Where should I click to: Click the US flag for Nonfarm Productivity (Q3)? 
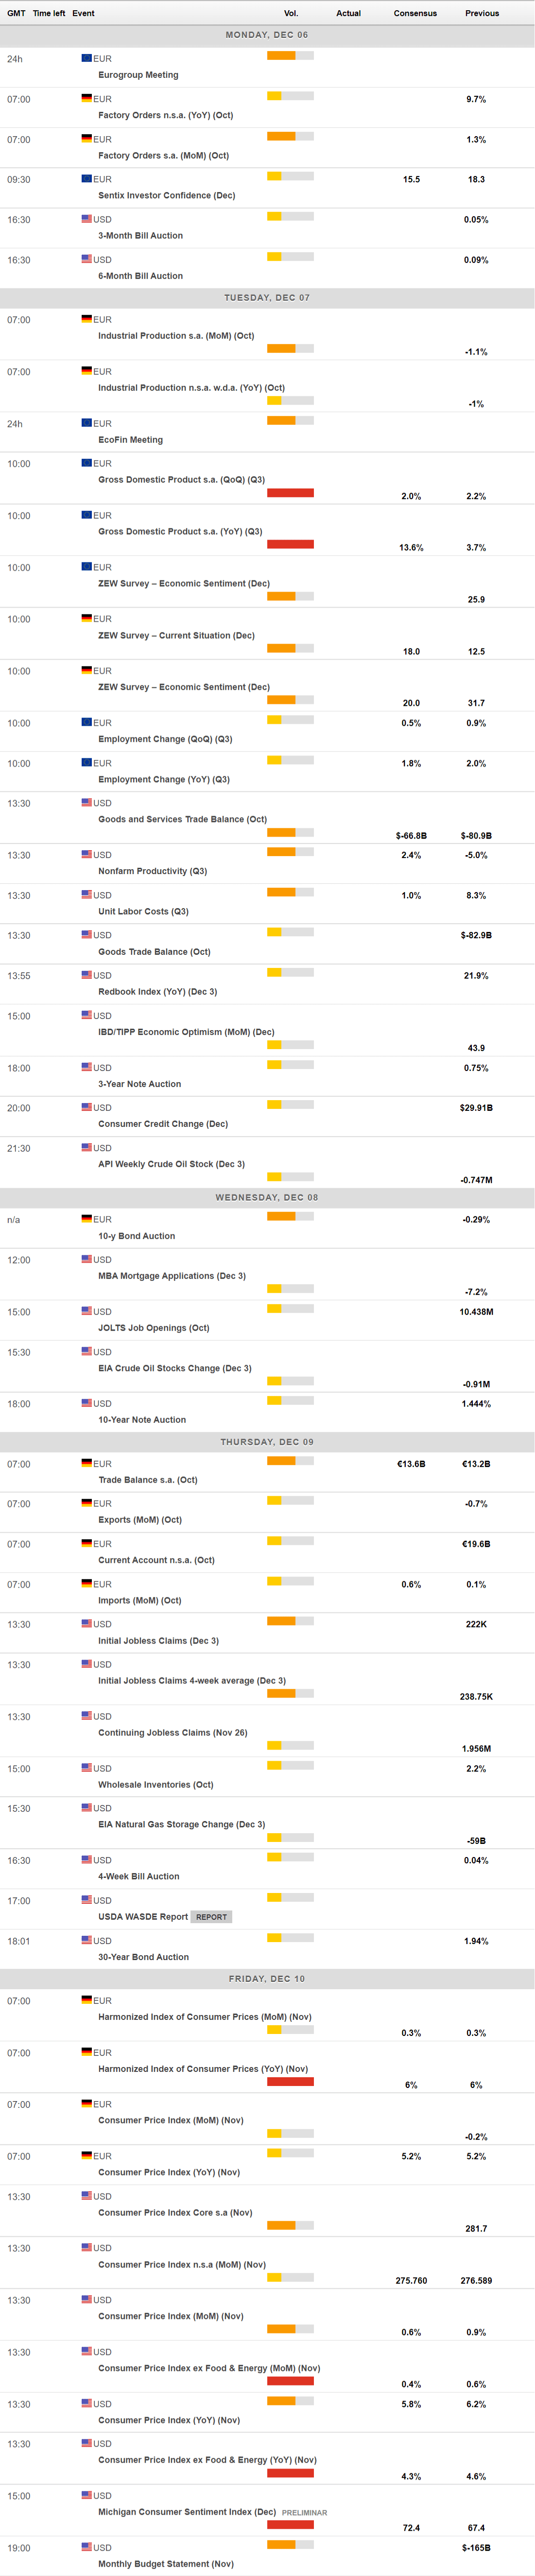87,854
